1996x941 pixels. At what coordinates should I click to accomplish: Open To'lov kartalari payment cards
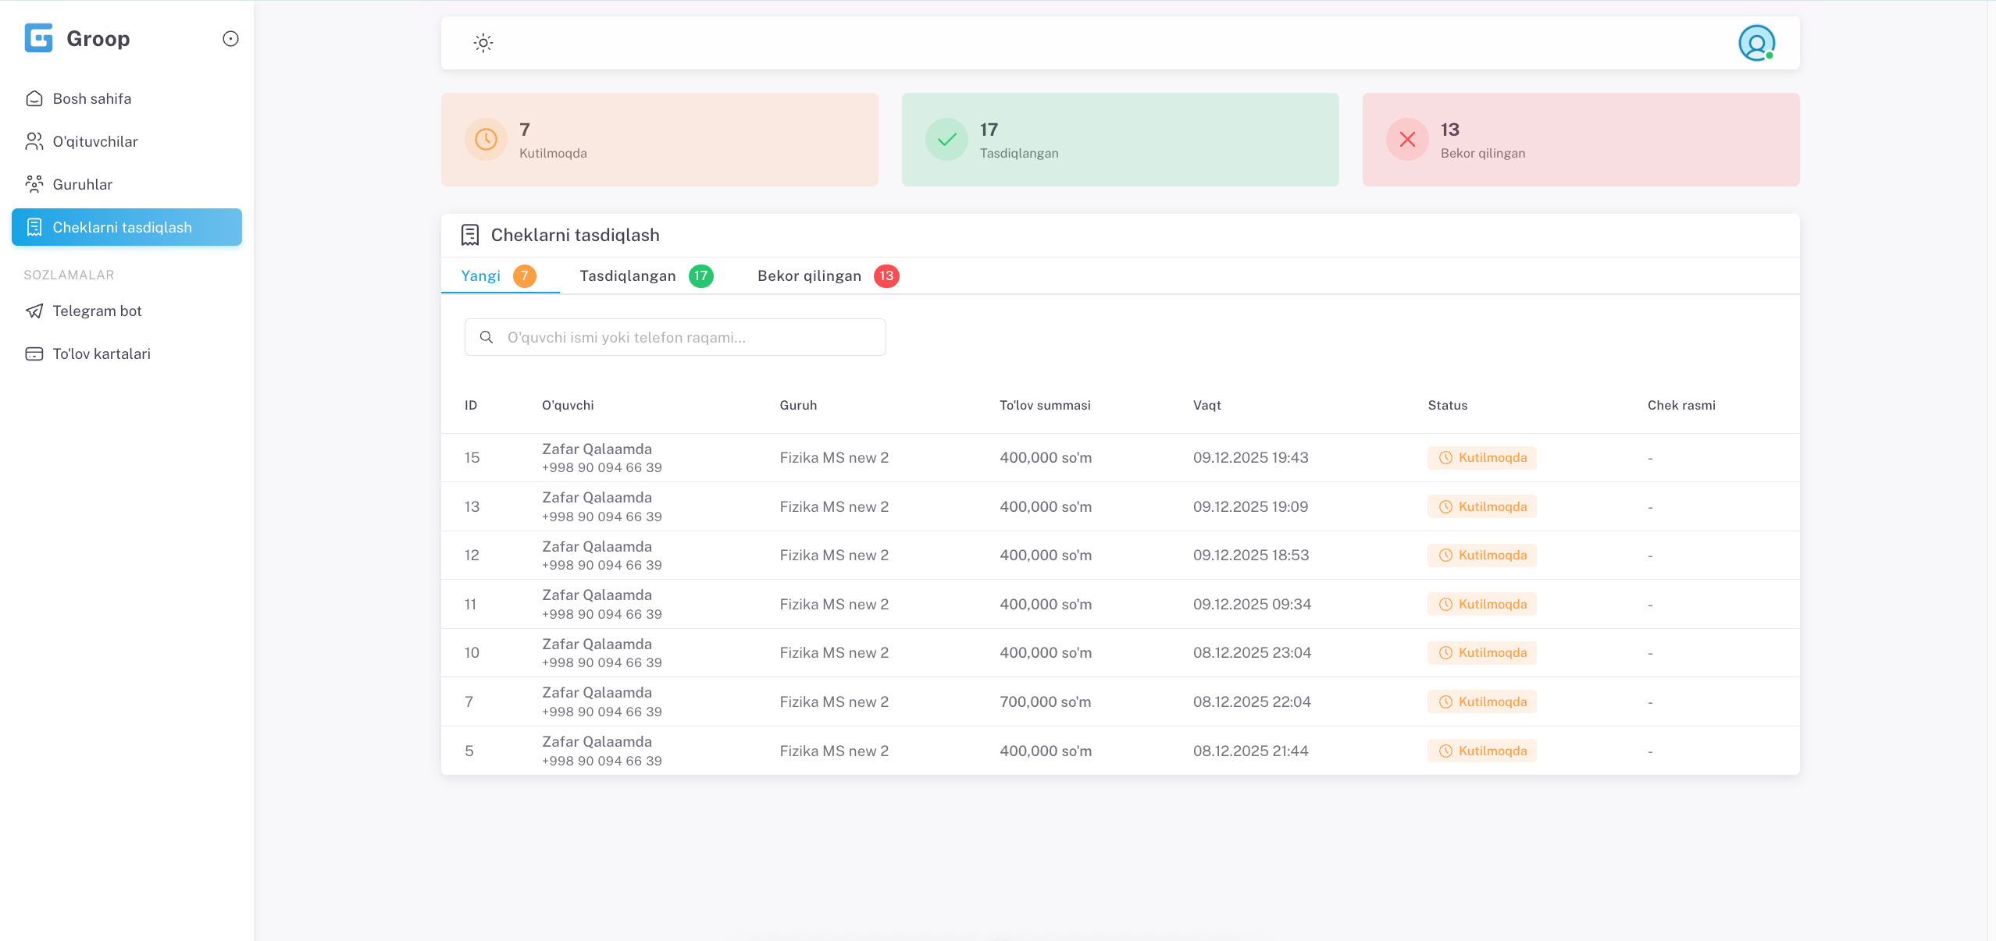click(x=102, y=354)
